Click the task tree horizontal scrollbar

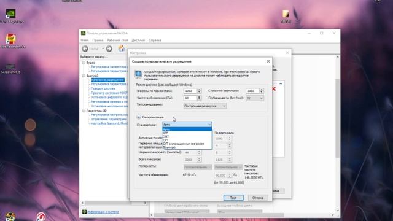coord(108,203)
